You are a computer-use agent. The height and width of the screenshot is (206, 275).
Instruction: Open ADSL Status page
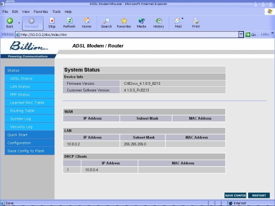tap(30, 78)
